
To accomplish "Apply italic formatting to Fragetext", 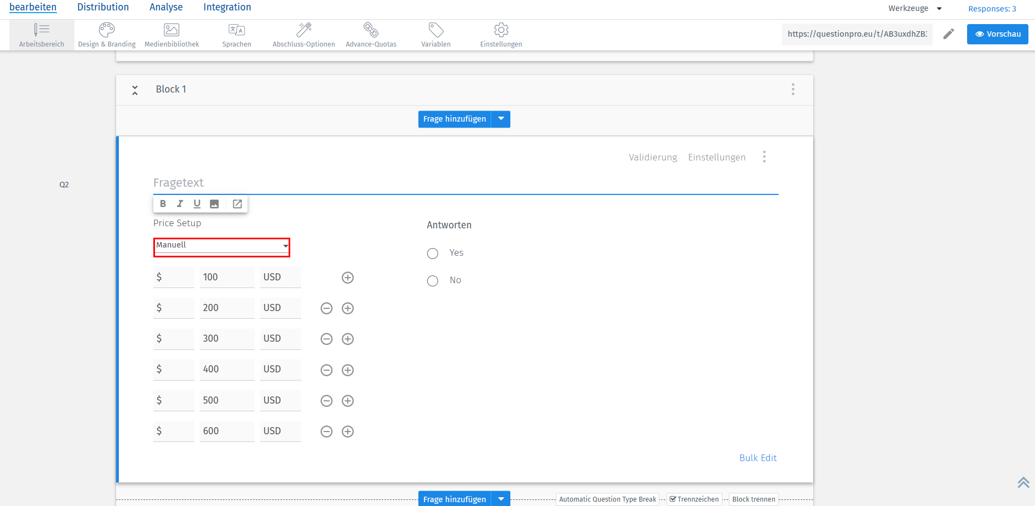I will [x=180, y=204].
